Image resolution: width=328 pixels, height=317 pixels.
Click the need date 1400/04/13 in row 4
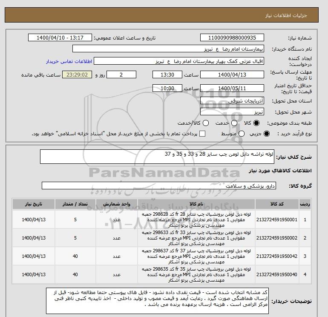tap(34, 274)
